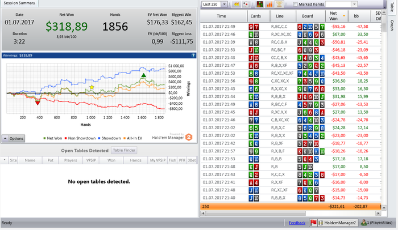The image size is (398, 230).
Task: Click the help question mark on Winnings bar
Action: 193,55
